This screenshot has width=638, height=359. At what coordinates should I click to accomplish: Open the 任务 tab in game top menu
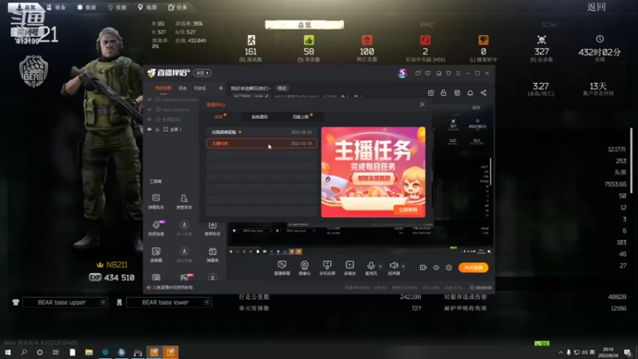(x=178, y=7)
